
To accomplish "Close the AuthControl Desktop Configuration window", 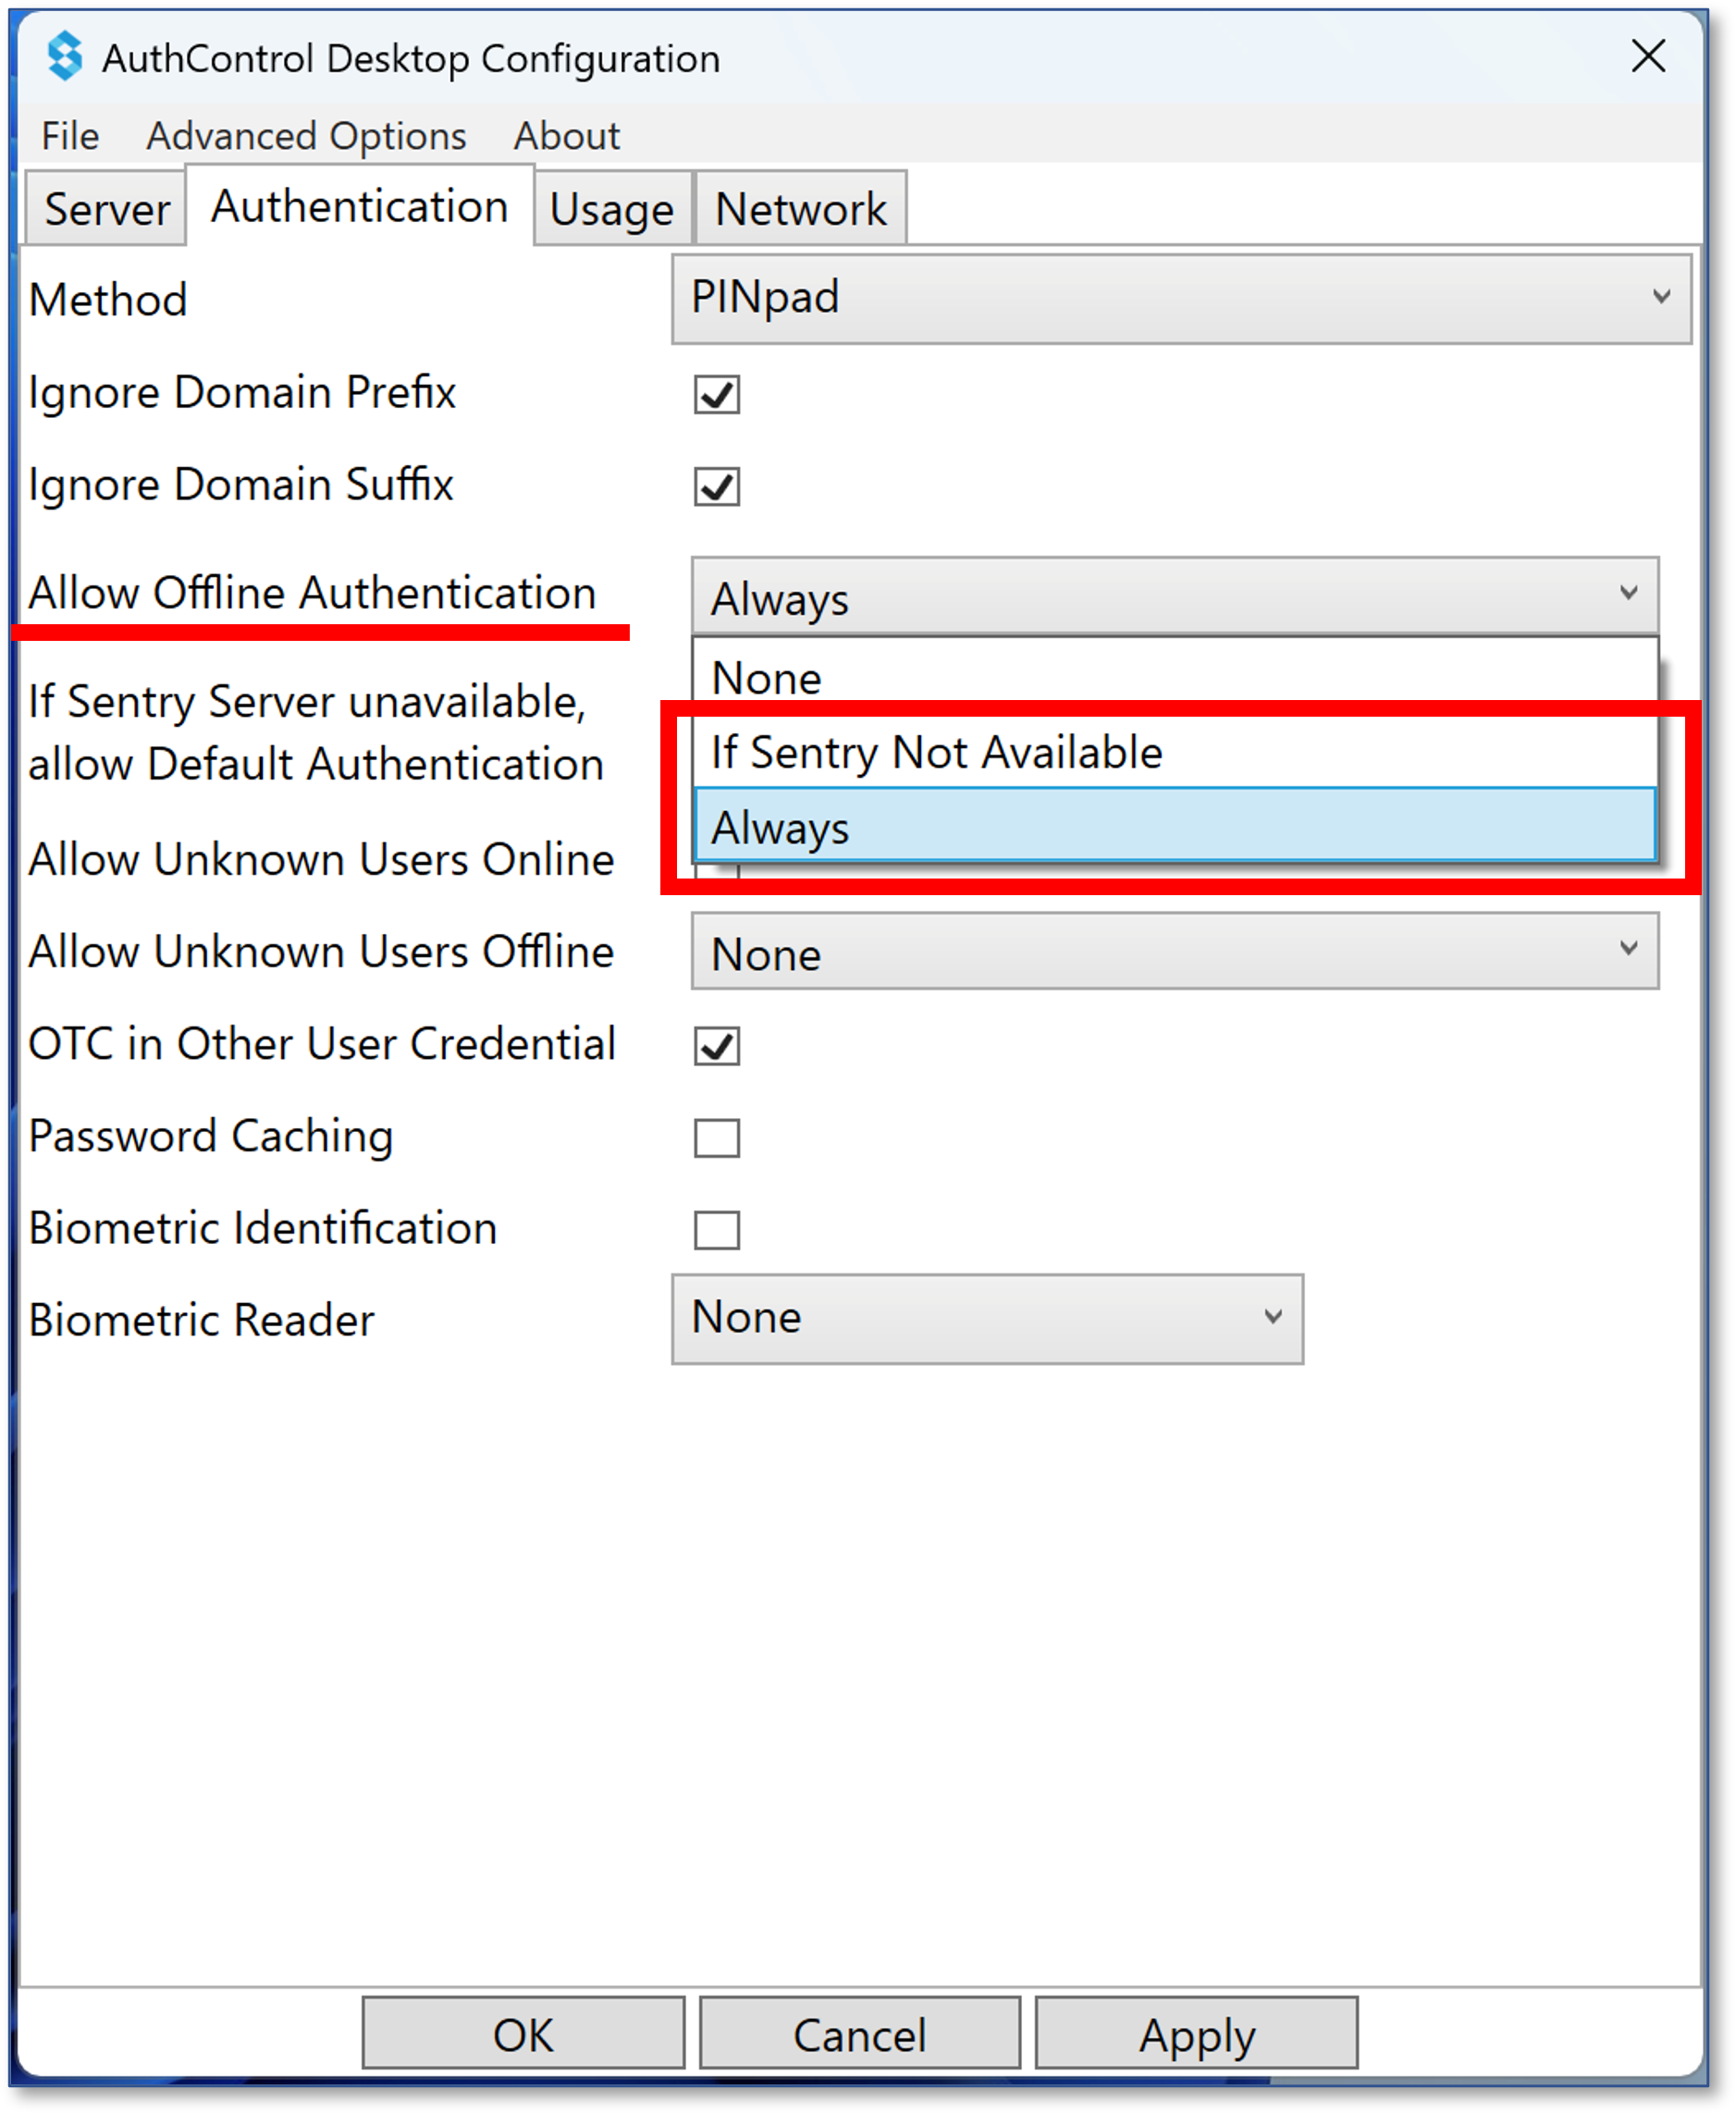I will coord(1648,56).
